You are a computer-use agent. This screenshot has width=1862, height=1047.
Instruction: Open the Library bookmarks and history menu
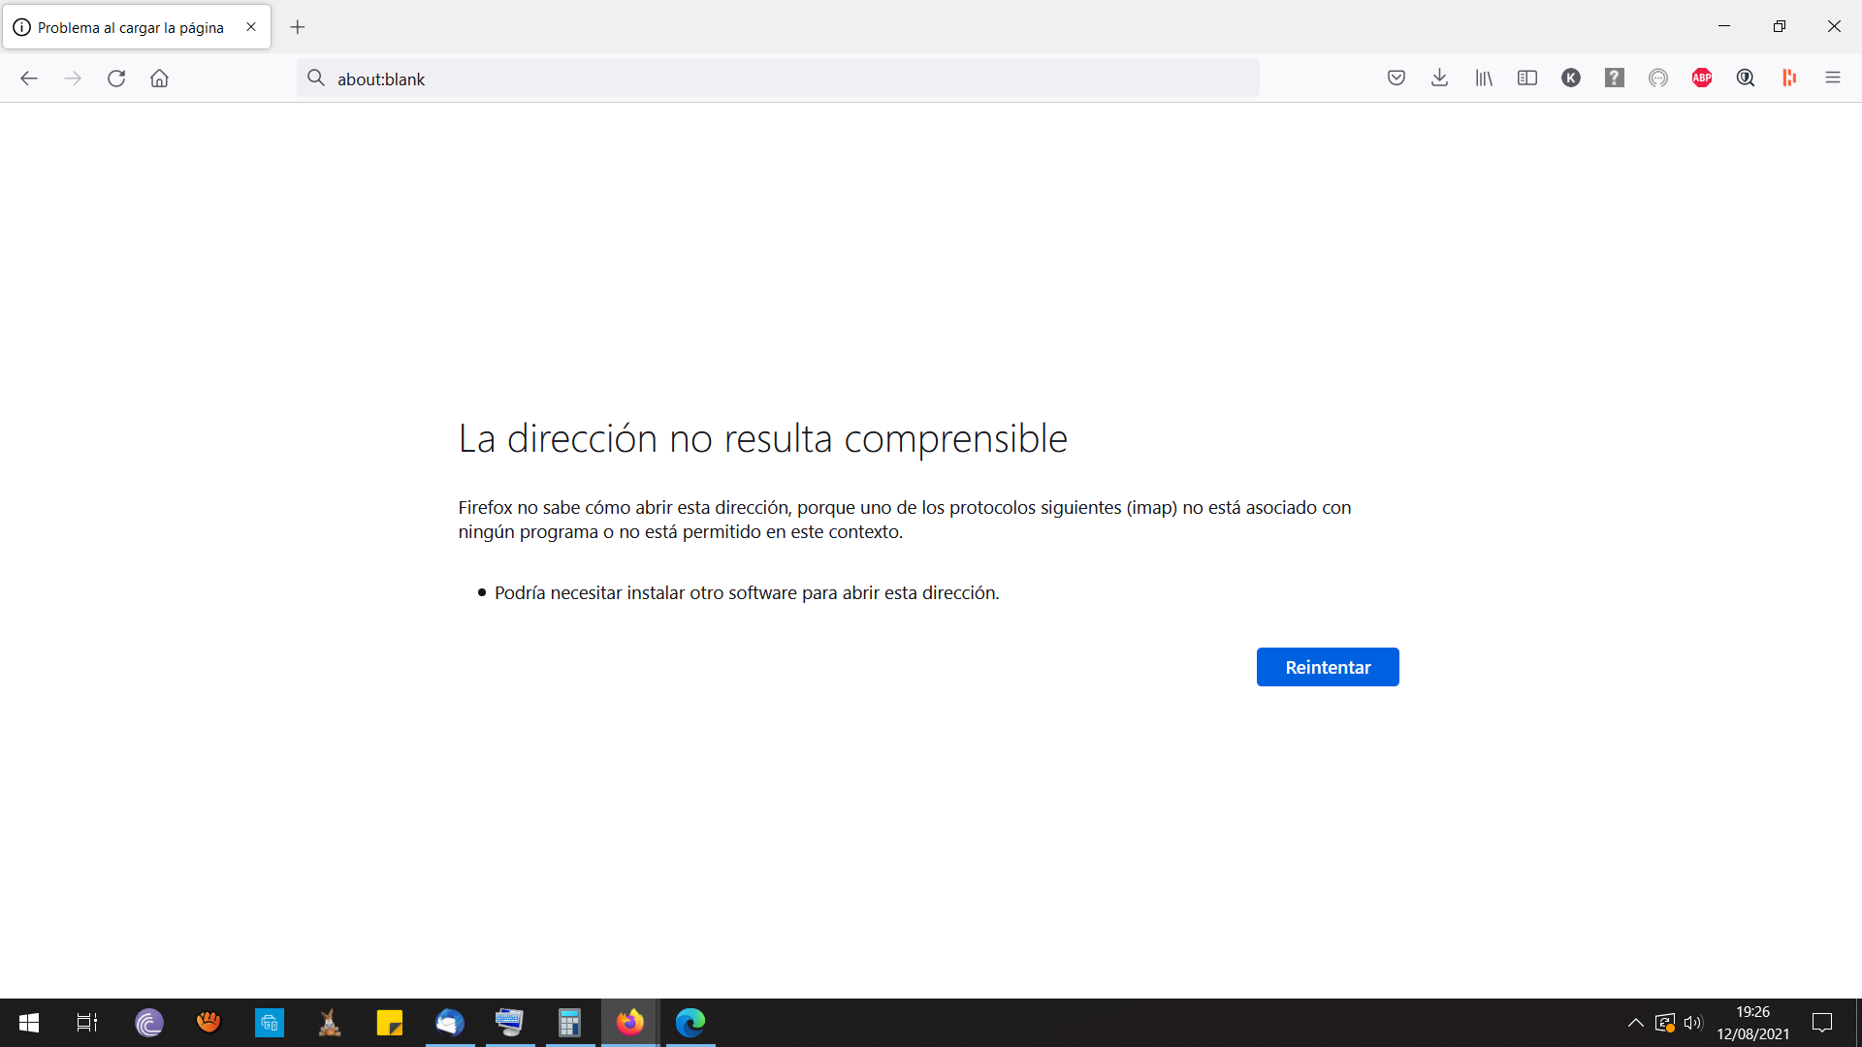pyautogui.click(x=1484, y=79)
